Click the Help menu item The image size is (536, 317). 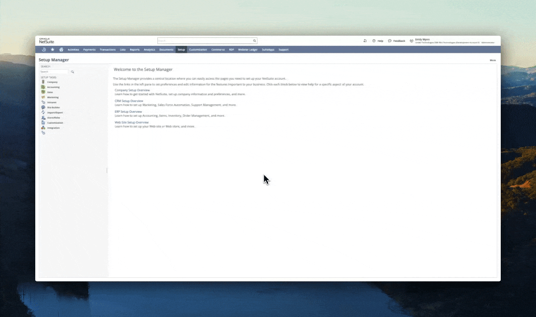tap(380, 41)
